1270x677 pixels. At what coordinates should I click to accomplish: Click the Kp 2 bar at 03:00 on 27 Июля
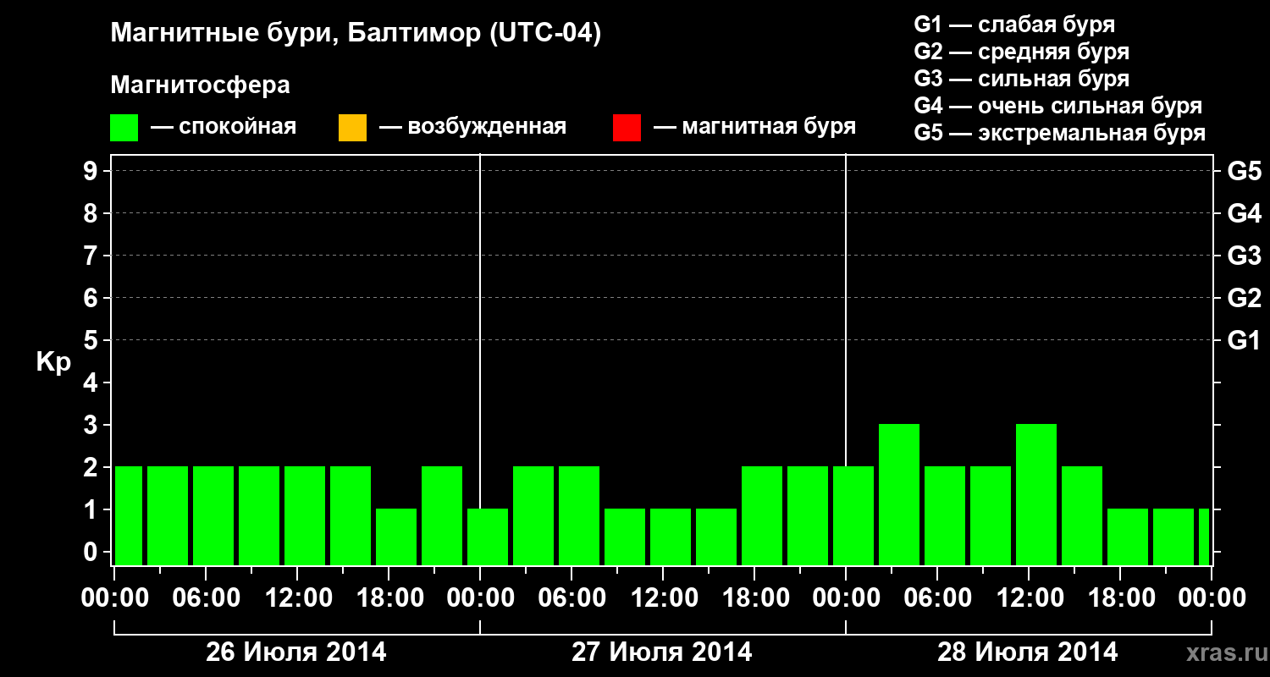(x=533, y=516)
